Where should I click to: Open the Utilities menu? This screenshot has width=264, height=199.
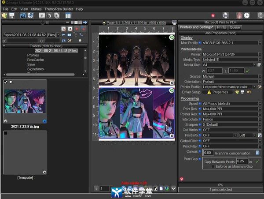coord(36,9)
